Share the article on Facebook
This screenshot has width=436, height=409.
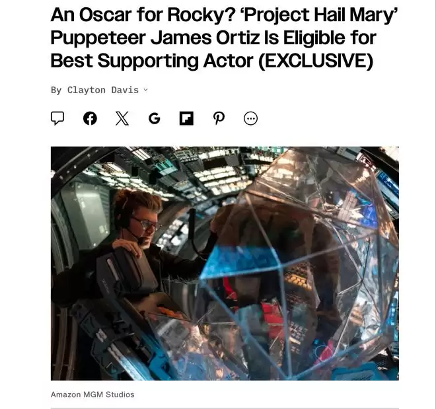click(90, 118)
